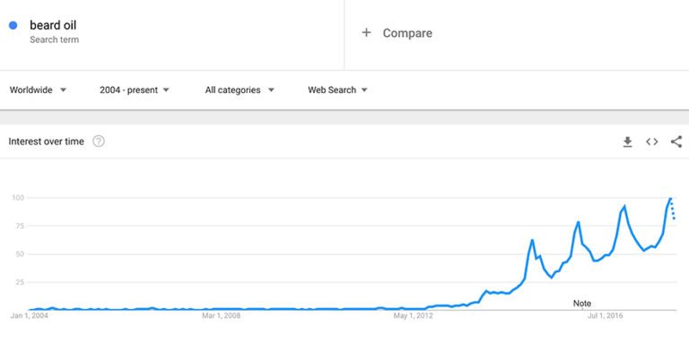The image size is (689, 352).
Task: Select the blue dot beside beard oil
Action: (x=13, y=25)
